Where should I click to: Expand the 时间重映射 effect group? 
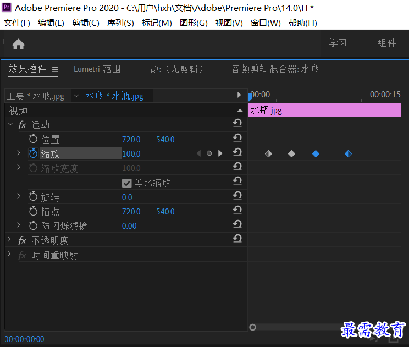(9, 254)
